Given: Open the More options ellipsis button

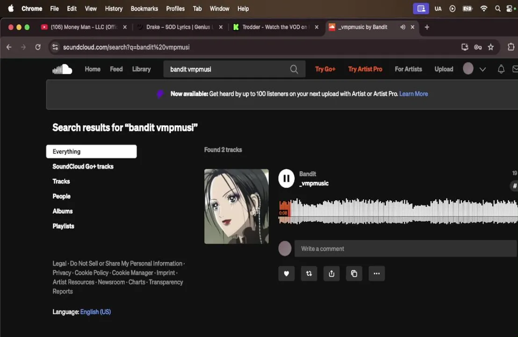Looking at the screenshot, I should (377, 273).
